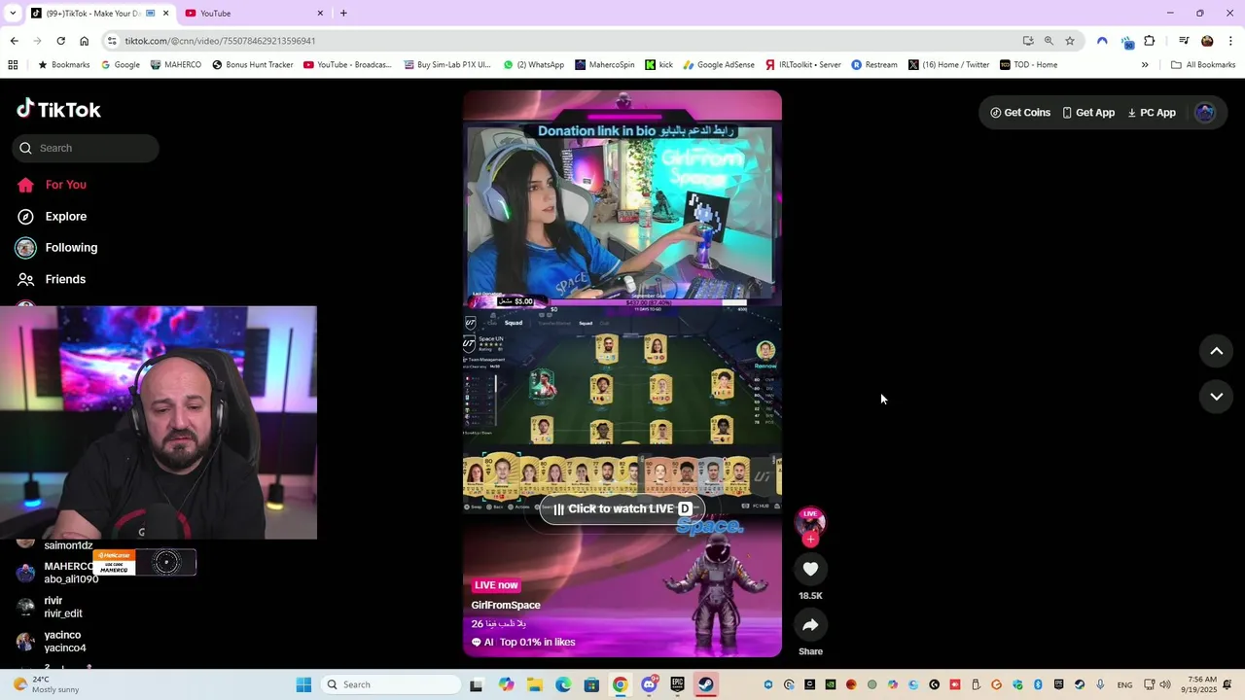Close the TikTok tab
The image size is (1245, 700).
point(166,13)
